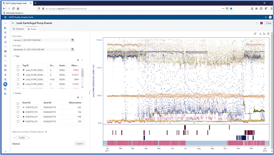Image resolution: width=274 pixels, height=155 pixels.
Task: Toggle the select-all Tag ID header checkbox
Action: click(x=18, y=65)
